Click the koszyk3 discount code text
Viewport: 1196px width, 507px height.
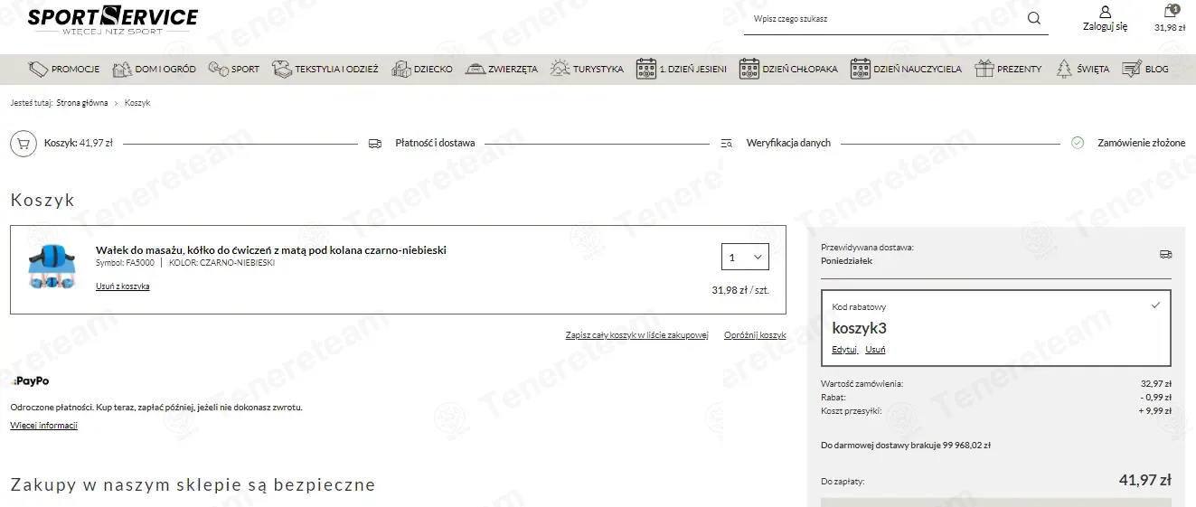coord(859,328)
